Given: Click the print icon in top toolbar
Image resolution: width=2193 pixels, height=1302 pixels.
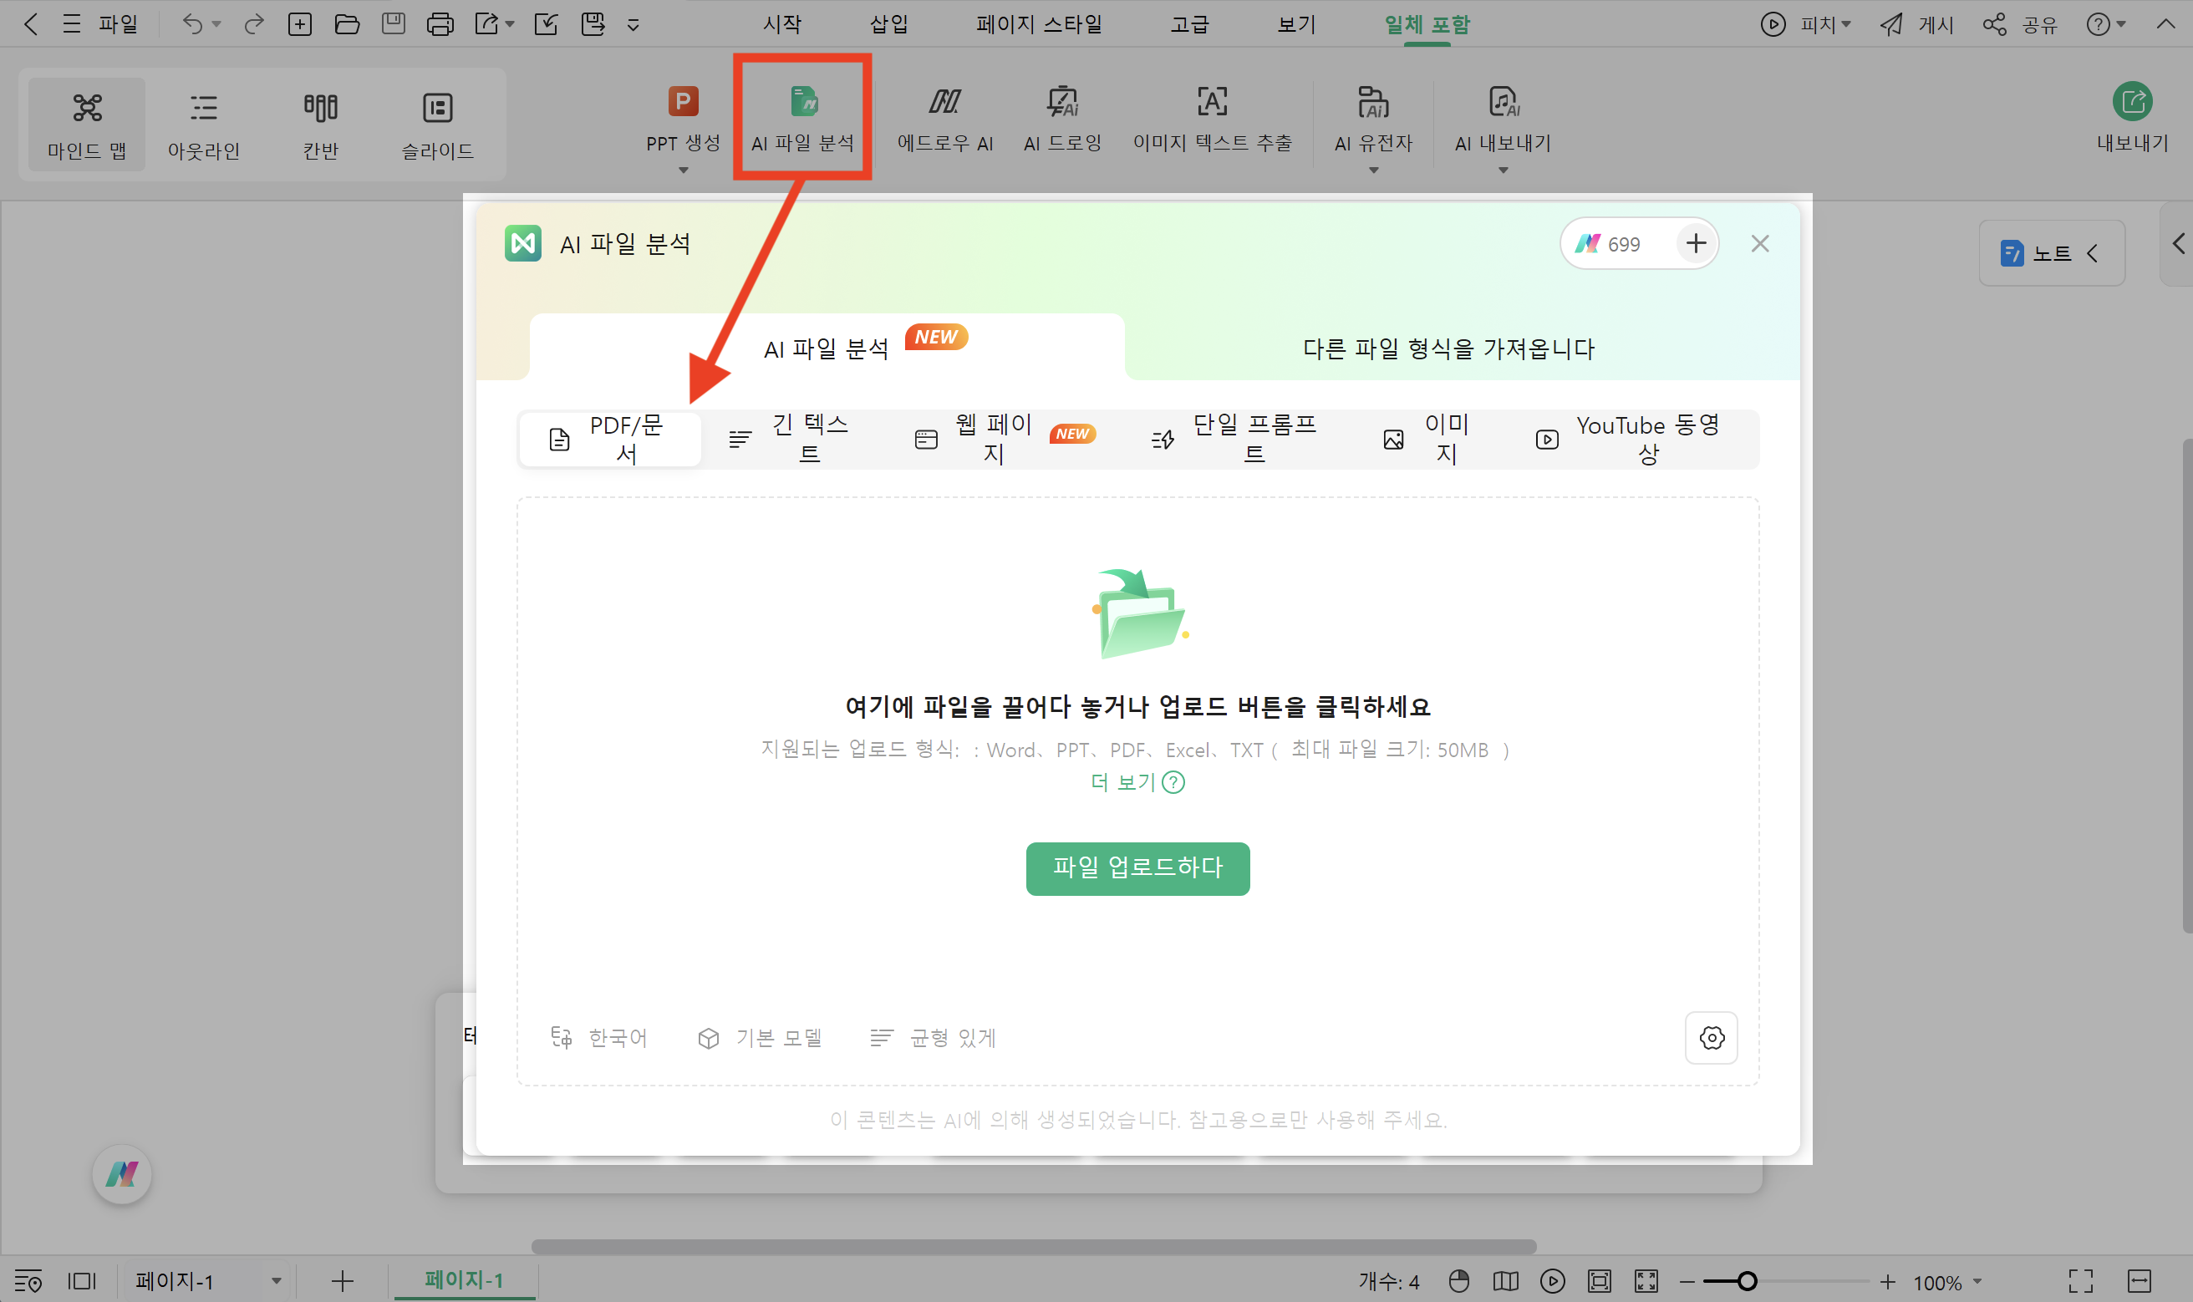Looking at the screenshot, I should [440, 23].
